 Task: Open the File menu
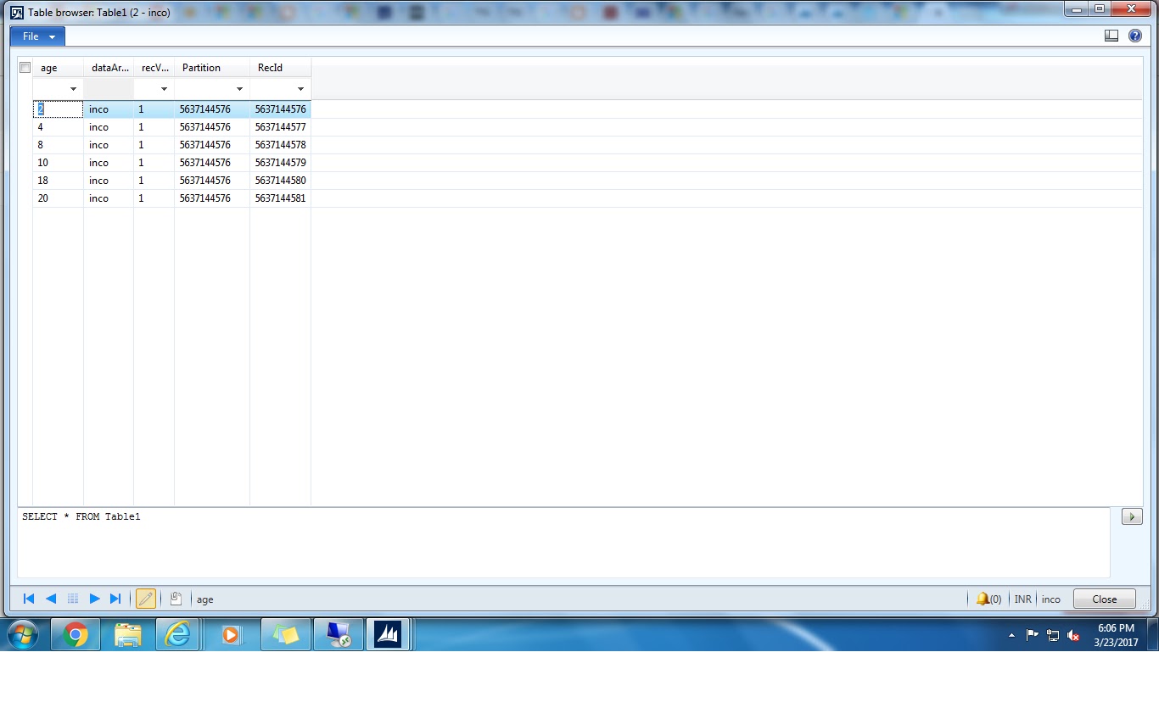click(x=36, y=36)
